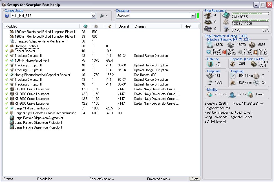The width and height of the screenshot is (274, 182).
Task: Click the Stats button
Action: pyautogui.click(x=195, y=179)
